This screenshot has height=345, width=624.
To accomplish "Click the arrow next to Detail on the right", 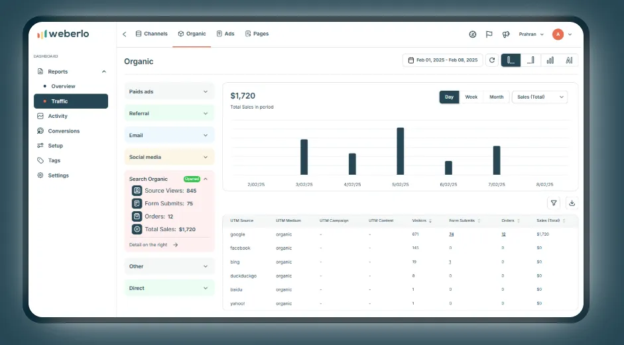I will (175, 245).
